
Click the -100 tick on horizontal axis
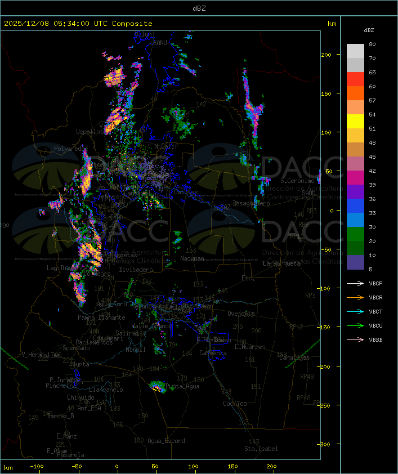[x=37, y=467]
